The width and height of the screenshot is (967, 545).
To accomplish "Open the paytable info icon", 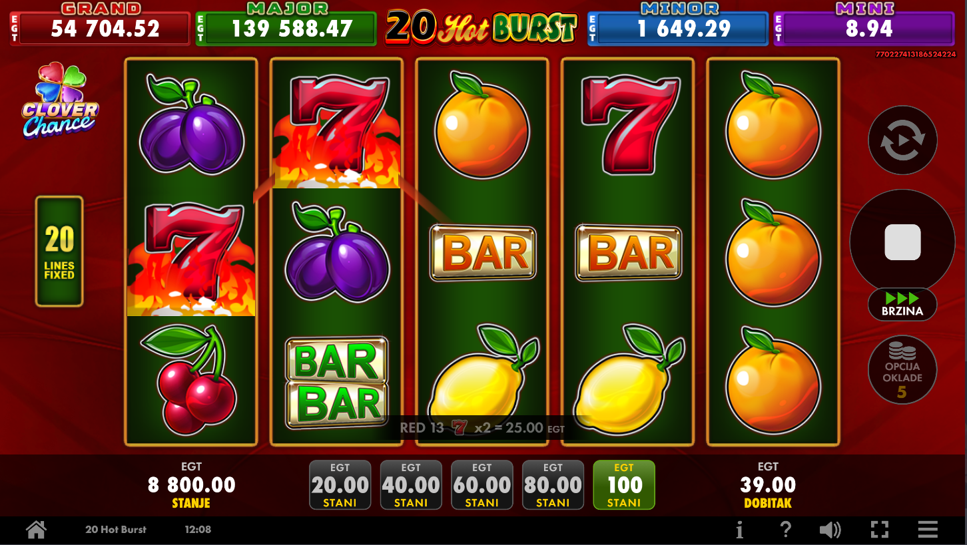I will 739,530.
